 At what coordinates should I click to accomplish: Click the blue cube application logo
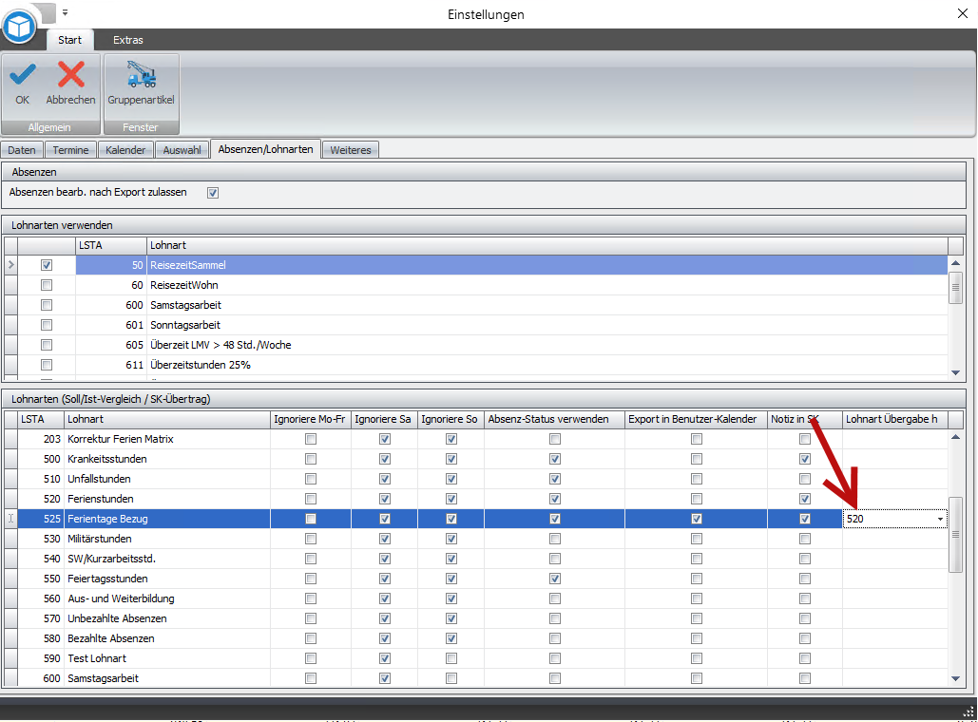(x=19, y=26)
